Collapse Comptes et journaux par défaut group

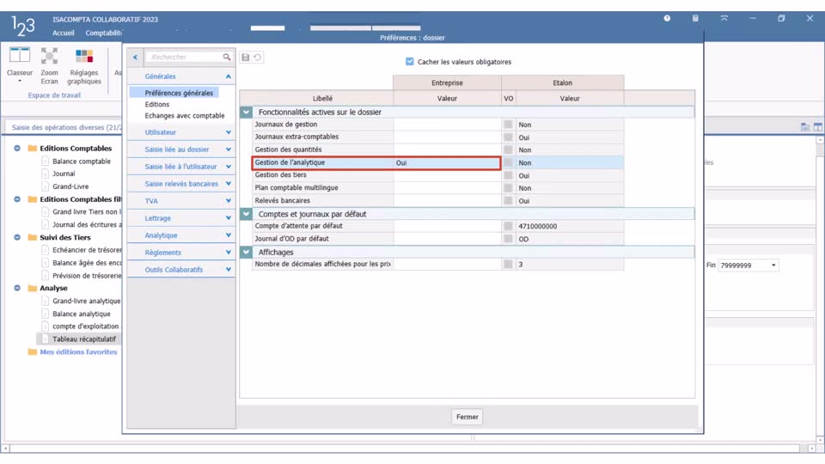246,214
